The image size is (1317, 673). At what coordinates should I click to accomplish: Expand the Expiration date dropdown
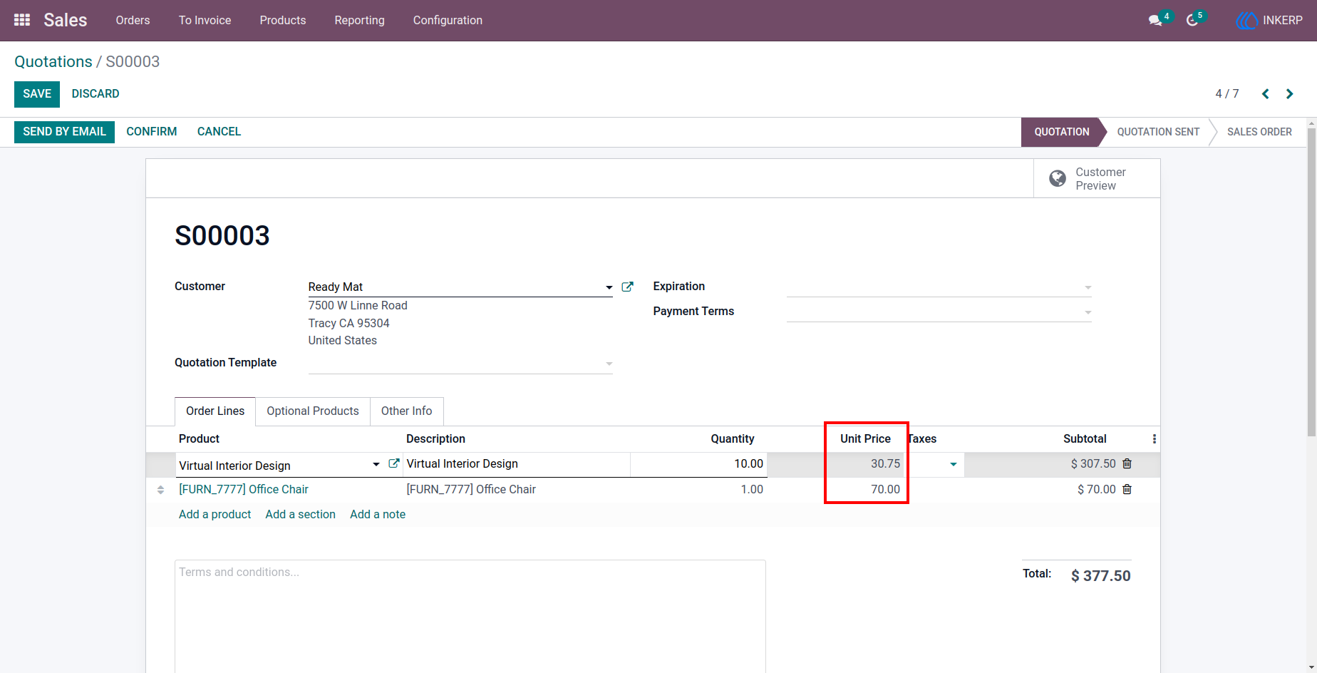(x=1088, y=287)
